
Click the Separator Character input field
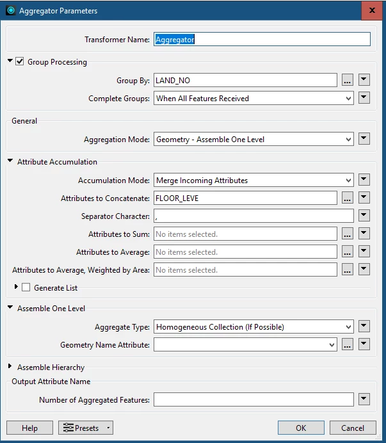pyautogui.click(x=253, y=216)
